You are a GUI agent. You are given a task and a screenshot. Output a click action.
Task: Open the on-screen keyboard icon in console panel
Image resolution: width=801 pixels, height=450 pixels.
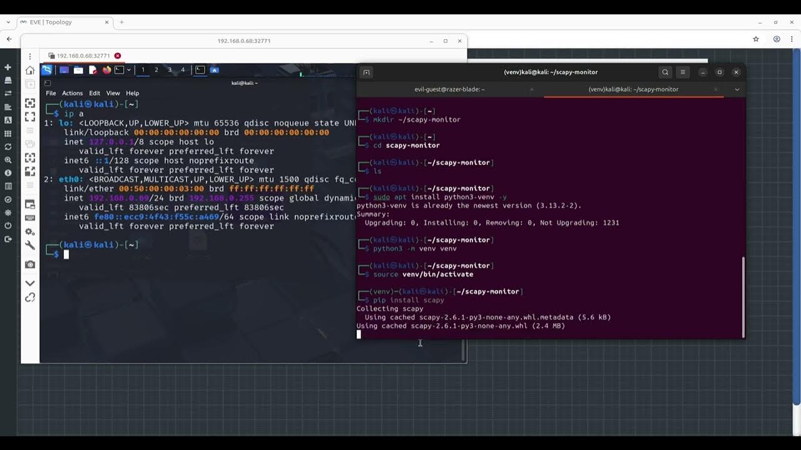(x=30, y=218)
